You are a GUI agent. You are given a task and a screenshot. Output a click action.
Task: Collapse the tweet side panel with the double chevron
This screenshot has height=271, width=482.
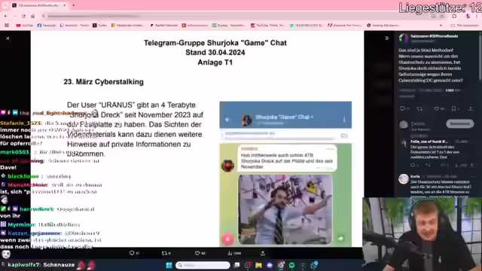tap(386, 38)
